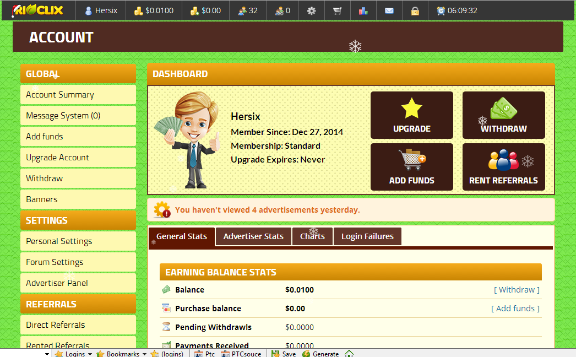Click the WITHDRAW money button
The image size is (576, 357).
click(x=504, y=115)
